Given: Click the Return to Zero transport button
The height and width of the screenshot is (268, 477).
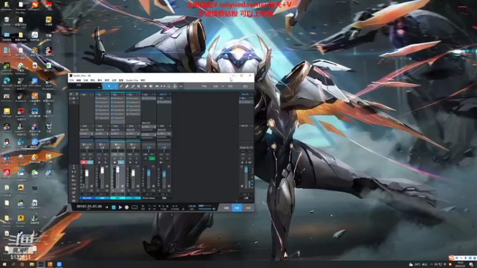Looking at the screenshot, I should tap(107, 207).
